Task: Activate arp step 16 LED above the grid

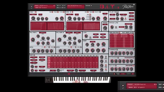Action: [97, 56]
